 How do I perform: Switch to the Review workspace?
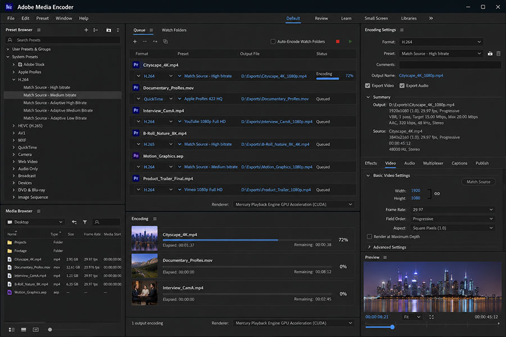tap(322, 19)
